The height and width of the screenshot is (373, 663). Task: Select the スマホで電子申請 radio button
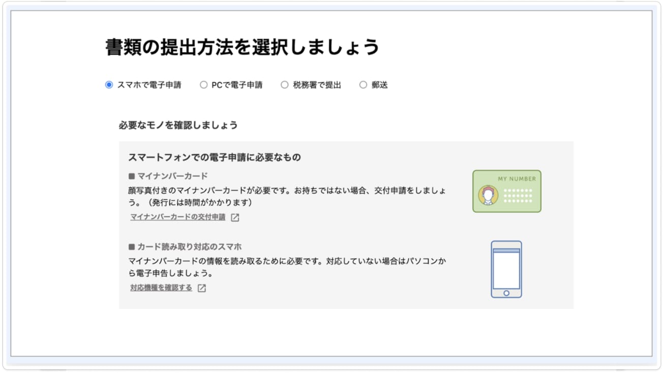point(109,85)
